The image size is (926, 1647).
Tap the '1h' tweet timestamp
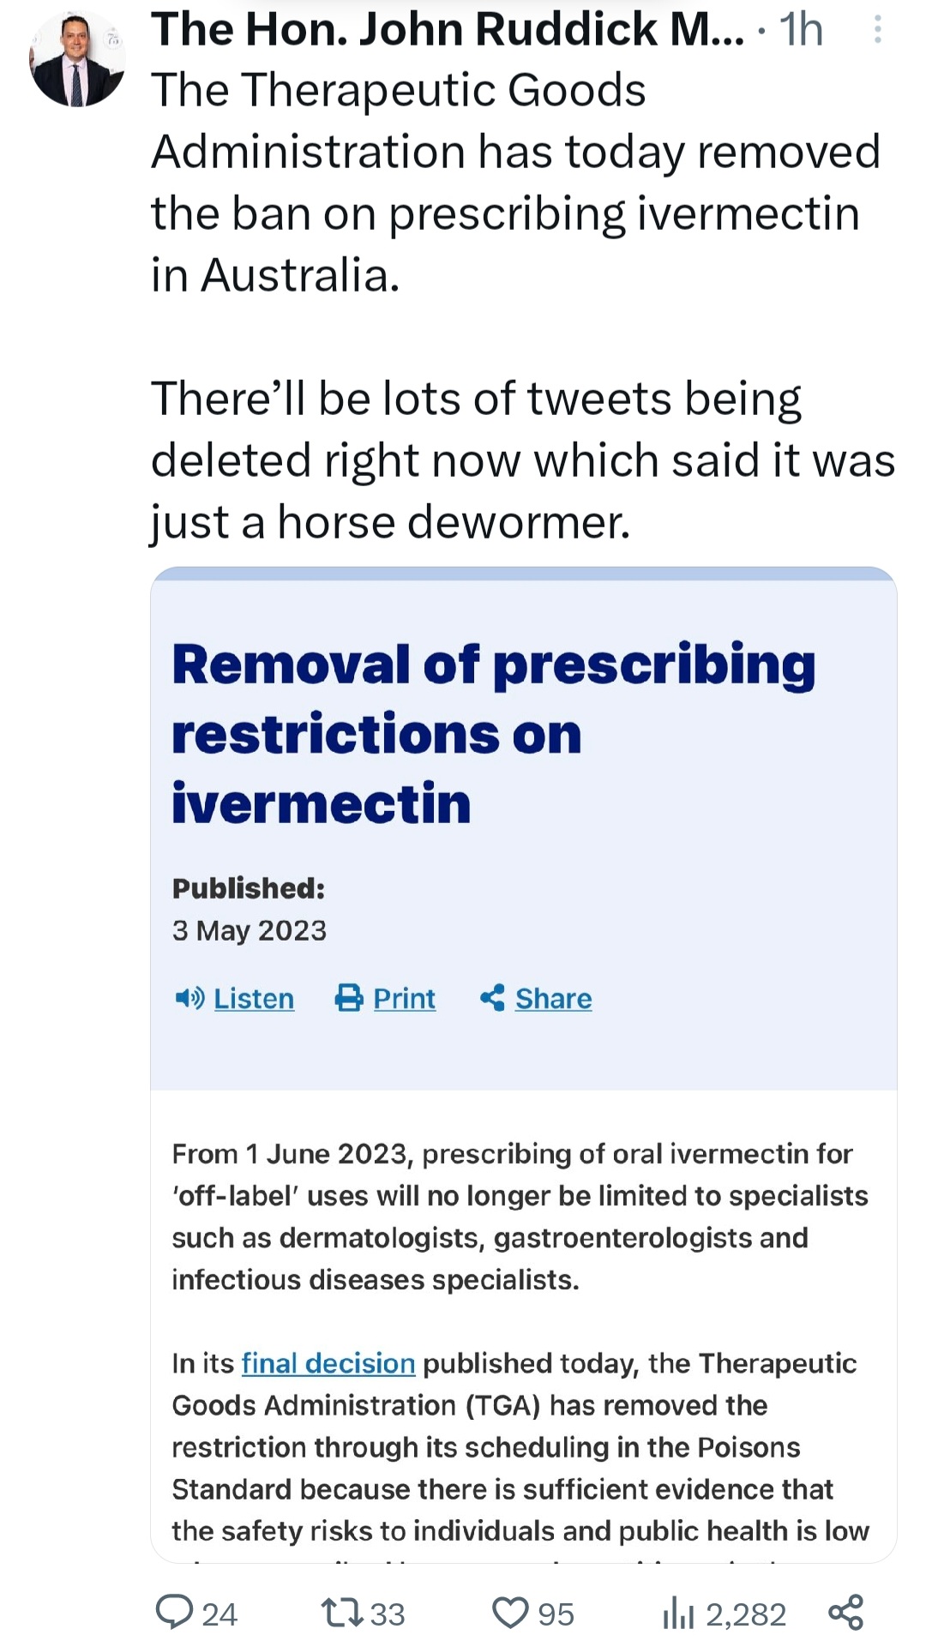801,31
